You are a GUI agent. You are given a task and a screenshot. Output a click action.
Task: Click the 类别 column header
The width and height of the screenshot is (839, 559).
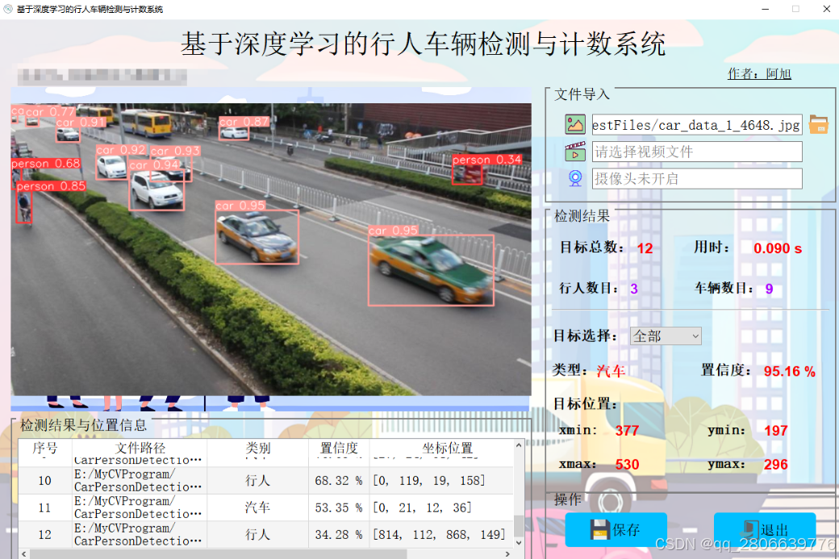258,448
